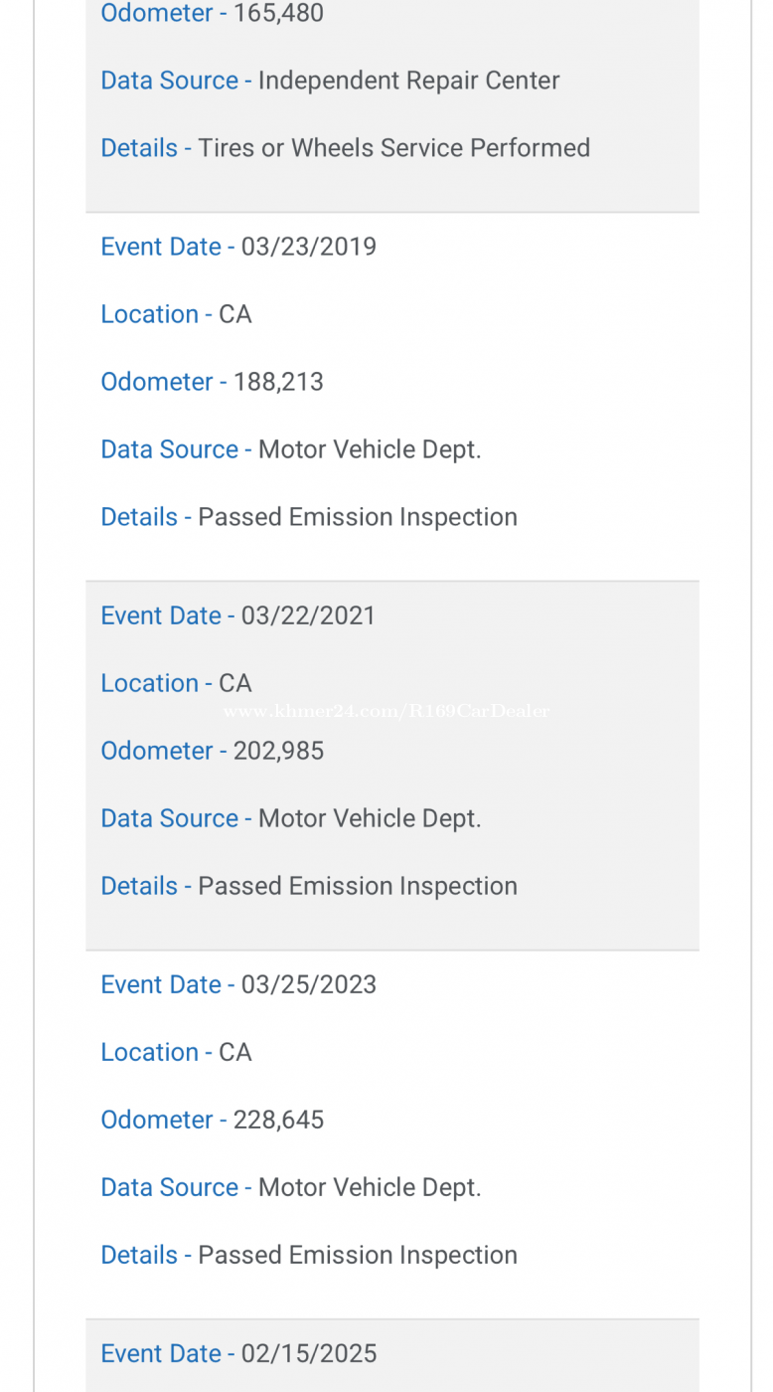
Task: Select the odometer reading 188,213
Action: click(278, 382)
